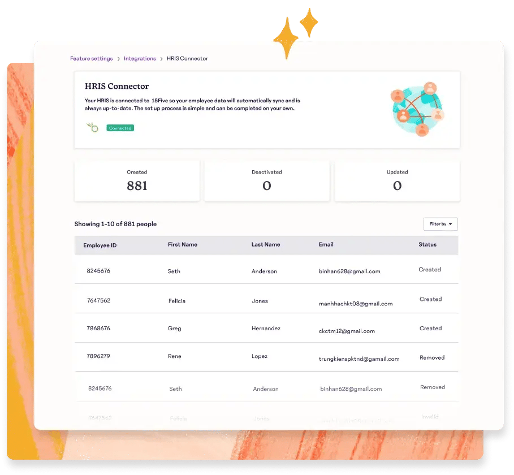Select the Deactivated count card

pos(267,180)
